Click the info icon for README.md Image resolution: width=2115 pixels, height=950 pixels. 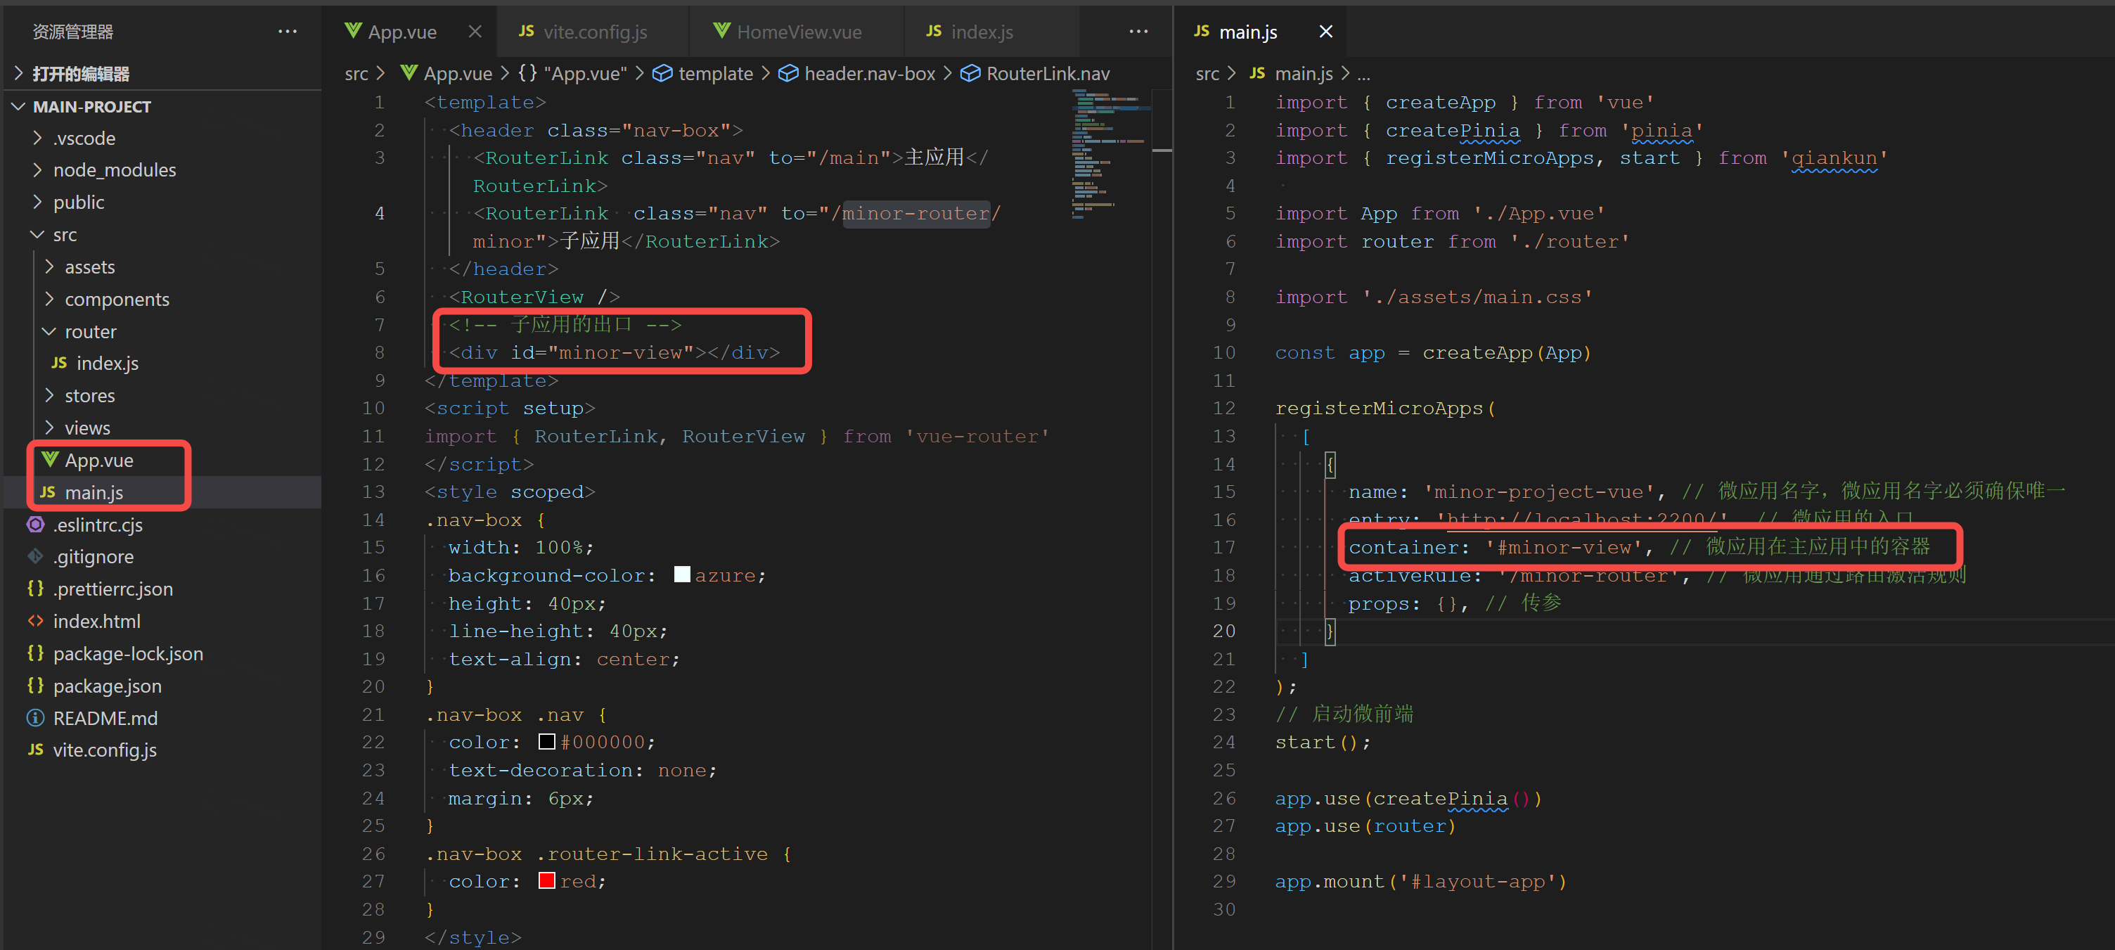pos(35,718)
